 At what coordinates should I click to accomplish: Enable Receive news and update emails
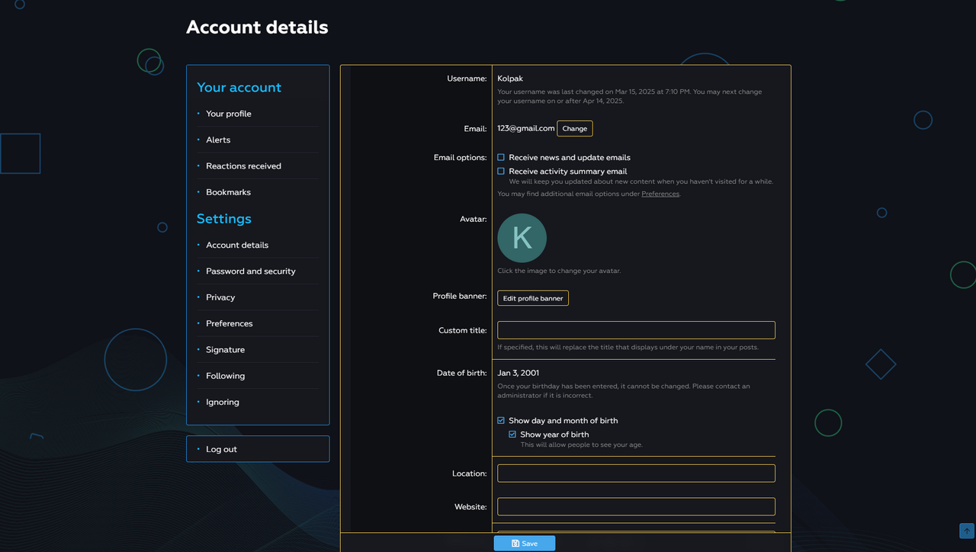[x=501, y=158]
